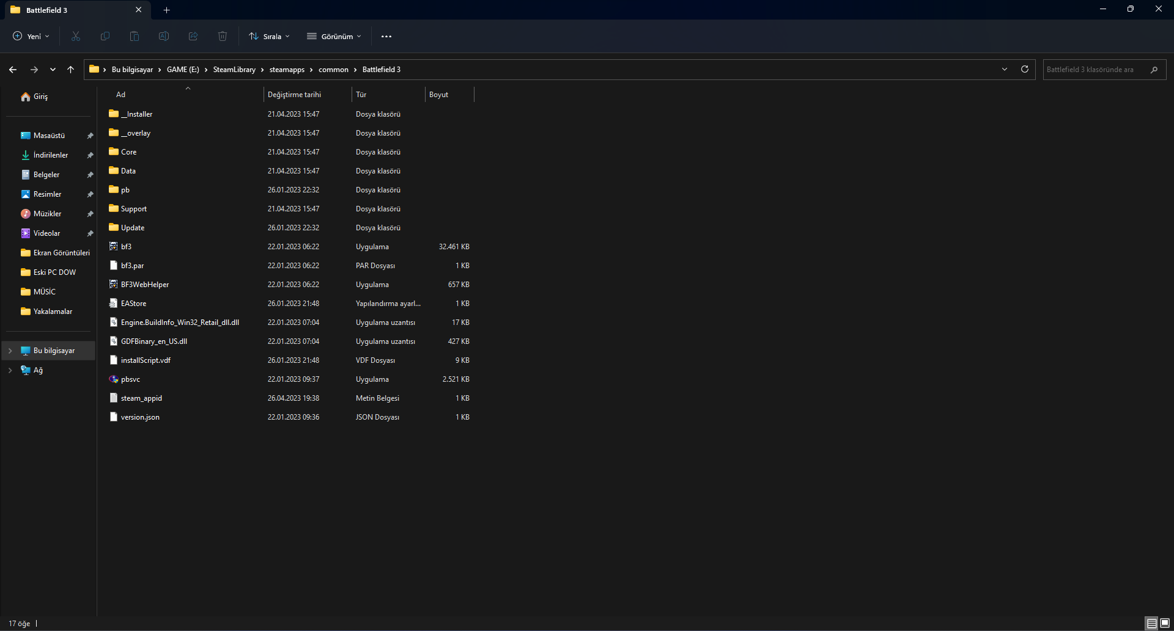Click the Share icon in toolbar
Image resolution: width=1174 pixels, height=631 pixels.
(x=193, y=37)
